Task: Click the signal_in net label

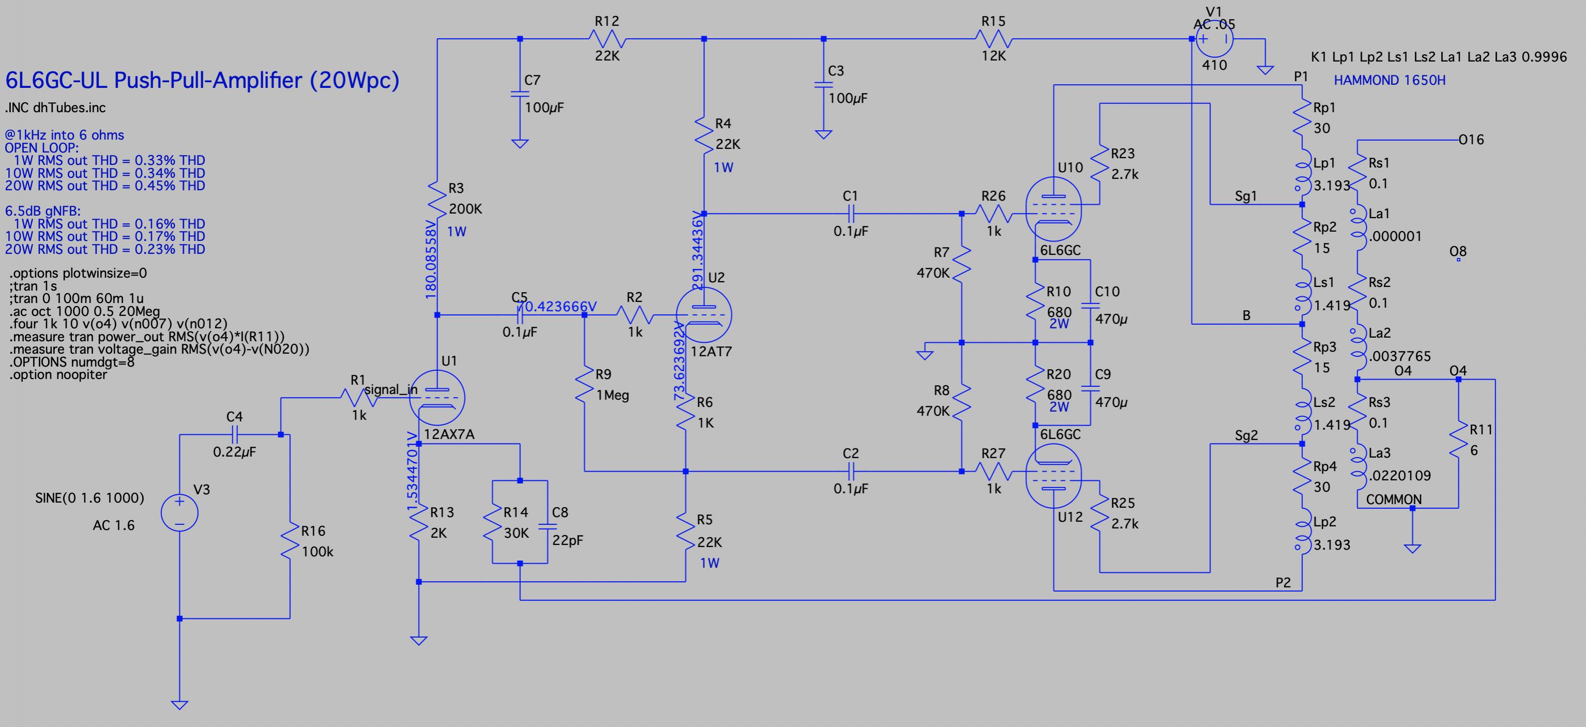Action: (391, 390)
